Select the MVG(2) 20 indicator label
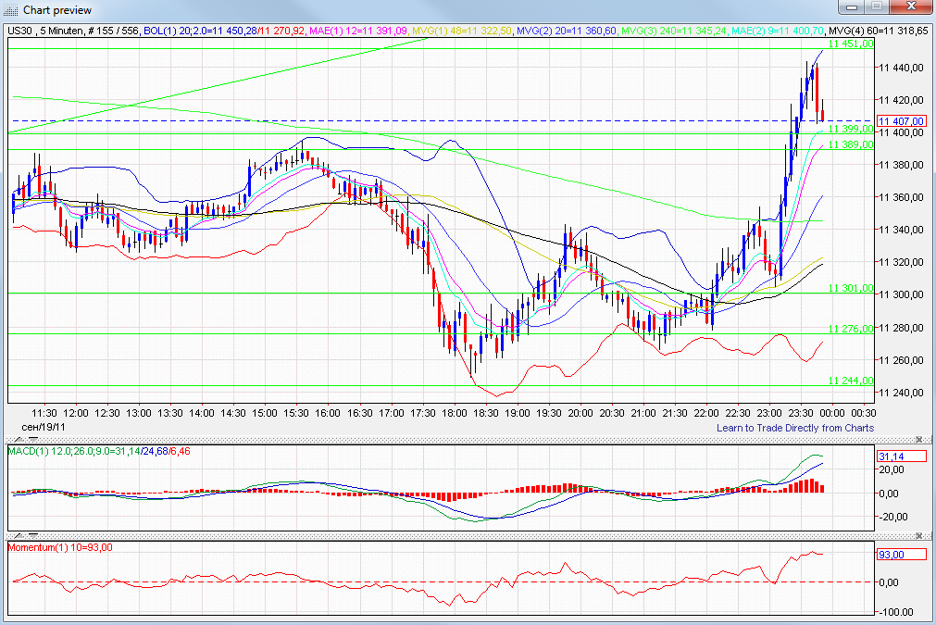Screen dimensions: 936x625 (566, 31)
